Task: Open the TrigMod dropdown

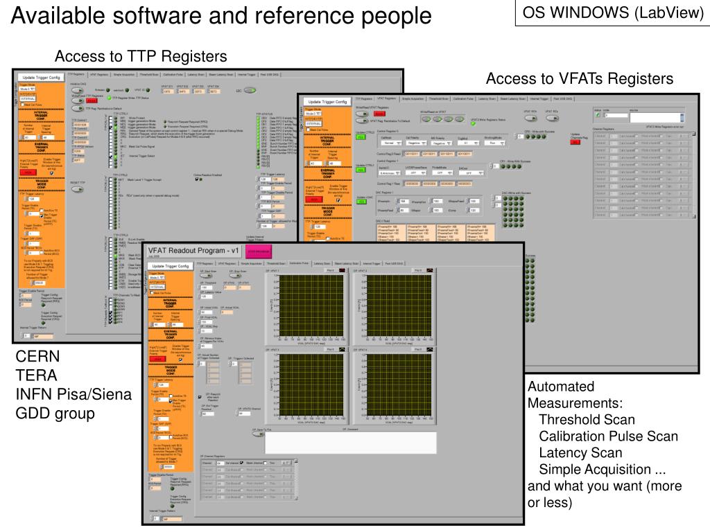Action: click(x=467, y=143)
